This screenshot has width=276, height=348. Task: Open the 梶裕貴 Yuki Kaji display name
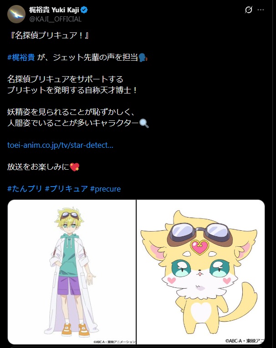(x=54, y=10)
